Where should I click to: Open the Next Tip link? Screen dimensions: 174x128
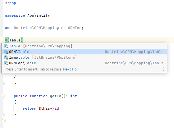click(x=70, y=69)
